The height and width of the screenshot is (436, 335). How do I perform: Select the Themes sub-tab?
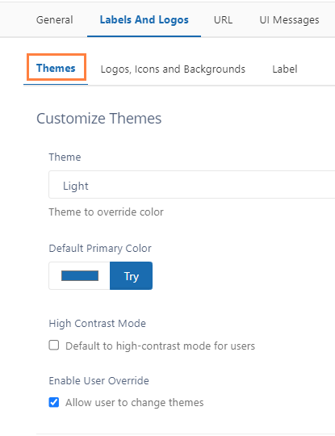pos(56,68)
